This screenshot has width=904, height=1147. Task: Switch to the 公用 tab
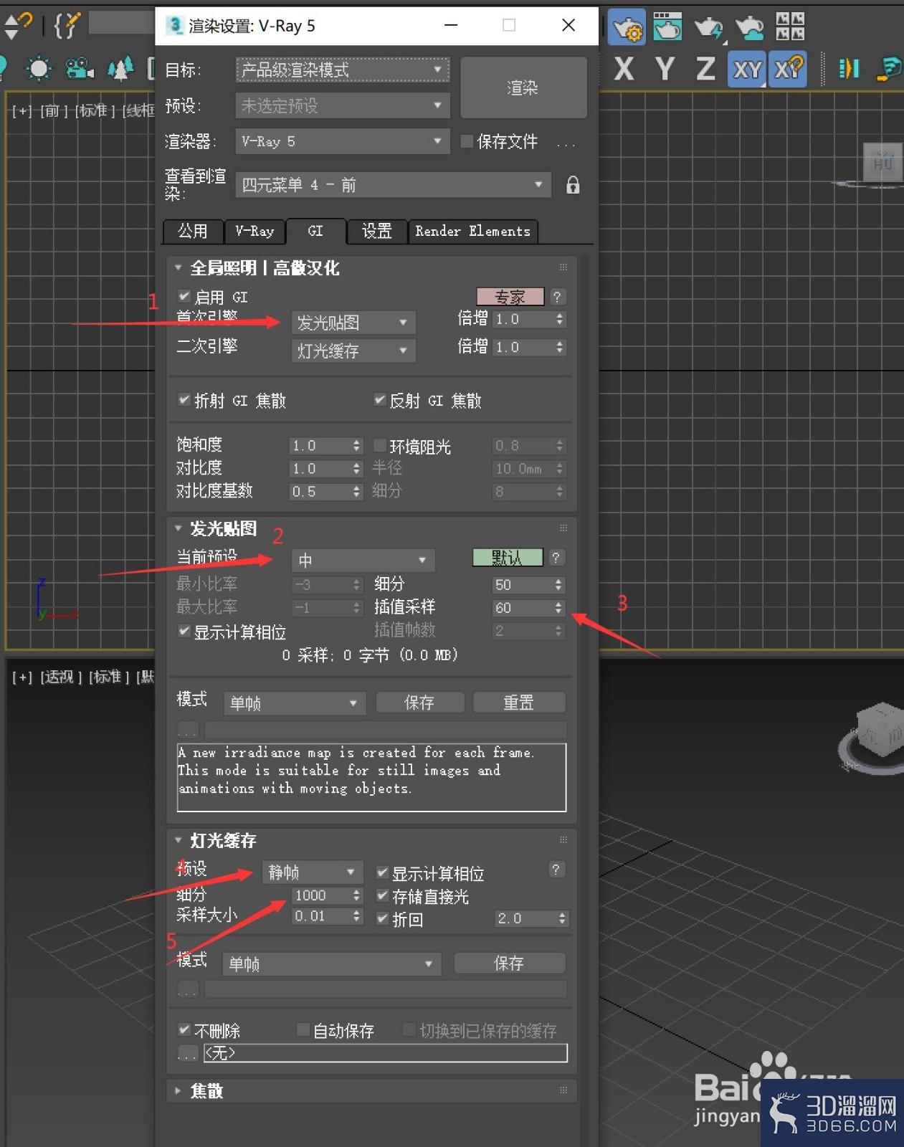coord(192,231)
